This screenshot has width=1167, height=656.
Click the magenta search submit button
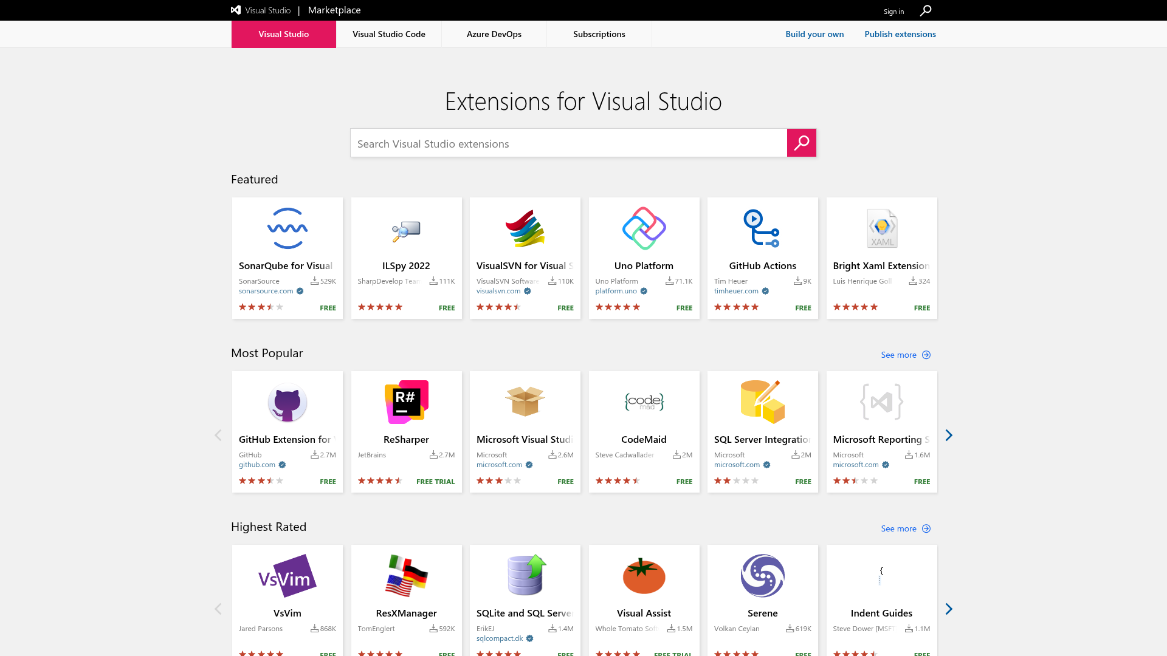click(802, 143)
